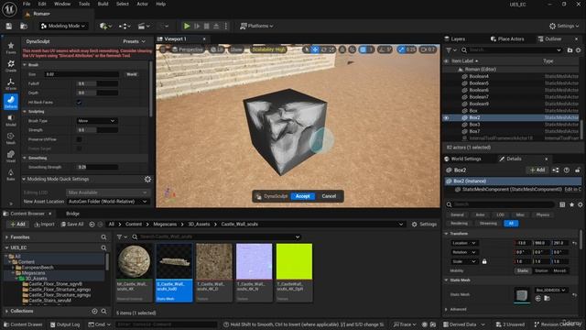Click the Stop simulation button

tap(207, 26)
